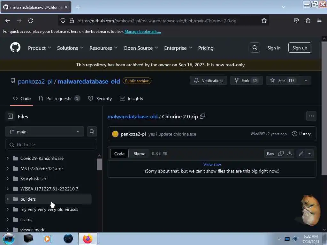This screenshot has height=245, width=327.
Task: Open the commit History link
Action: tap(301, 134)
